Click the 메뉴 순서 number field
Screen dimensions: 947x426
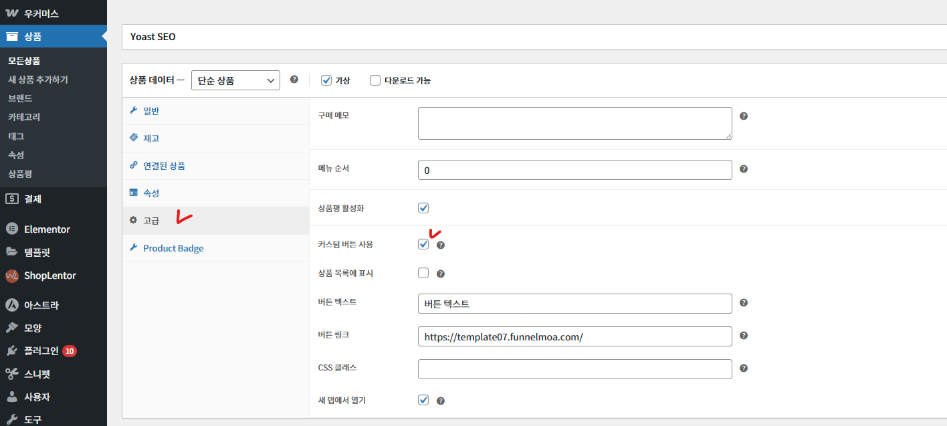575,170
